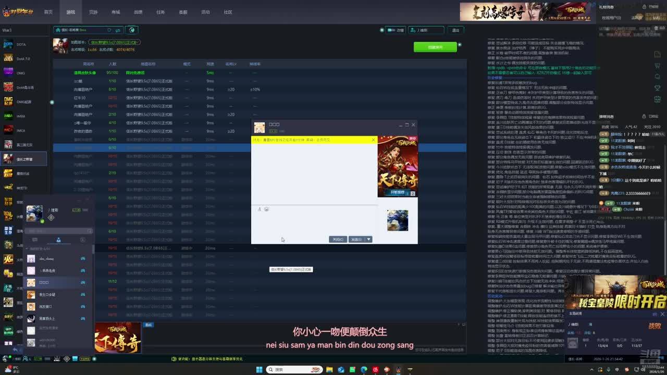
Task: Open the DOTA game in the sidebar
Action: tap(23, 45)
